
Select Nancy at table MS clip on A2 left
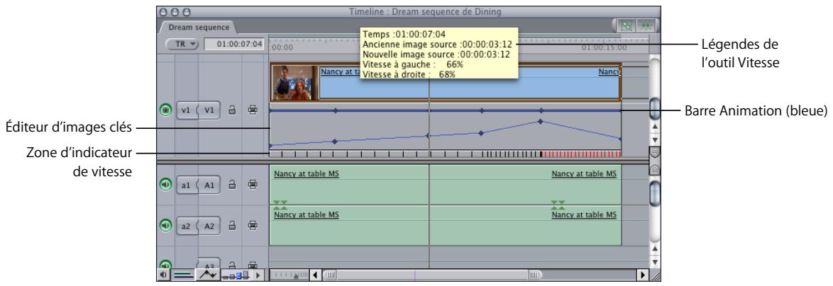[306, 215]
